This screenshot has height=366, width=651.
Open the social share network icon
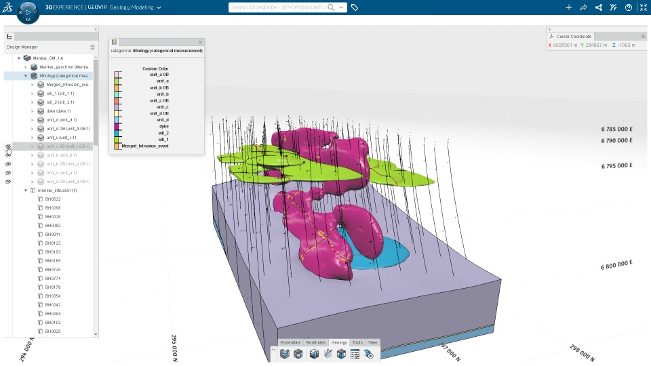599,7
